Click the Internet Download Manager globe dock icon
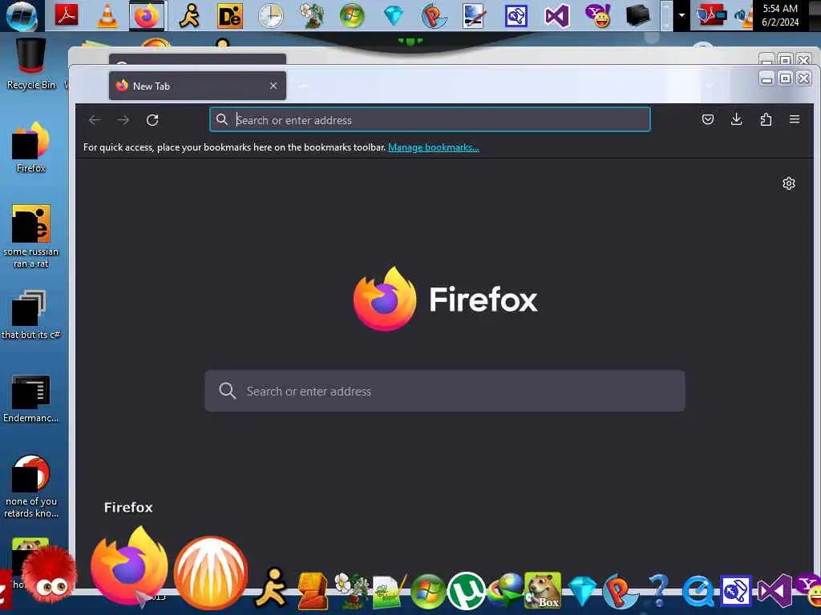Screen dimensions: 821x615 click(506, 591)
